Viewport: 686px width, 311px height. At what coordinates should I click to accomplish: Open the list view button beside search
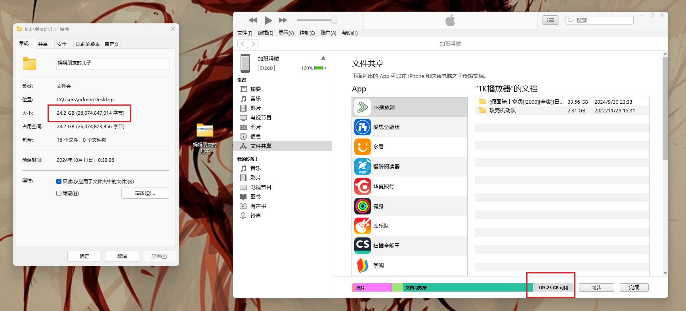pyautogui.click(x=550, y=20)
